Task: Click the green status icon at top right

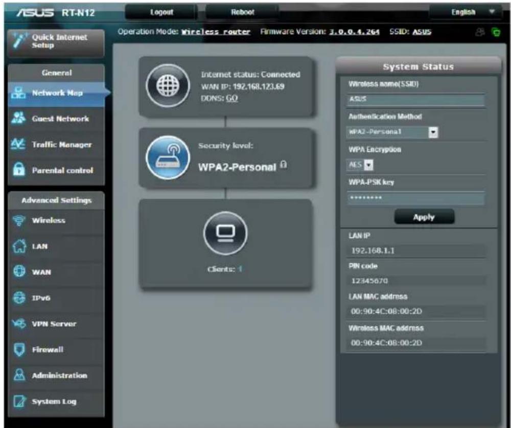Action: coord(496,32)
